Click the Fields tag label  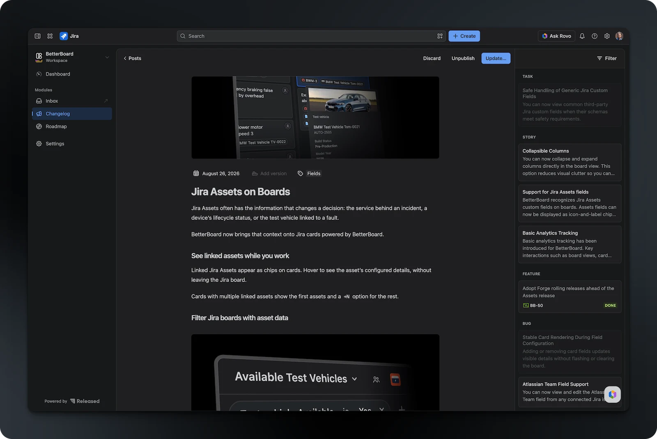(x=314, y=173)
